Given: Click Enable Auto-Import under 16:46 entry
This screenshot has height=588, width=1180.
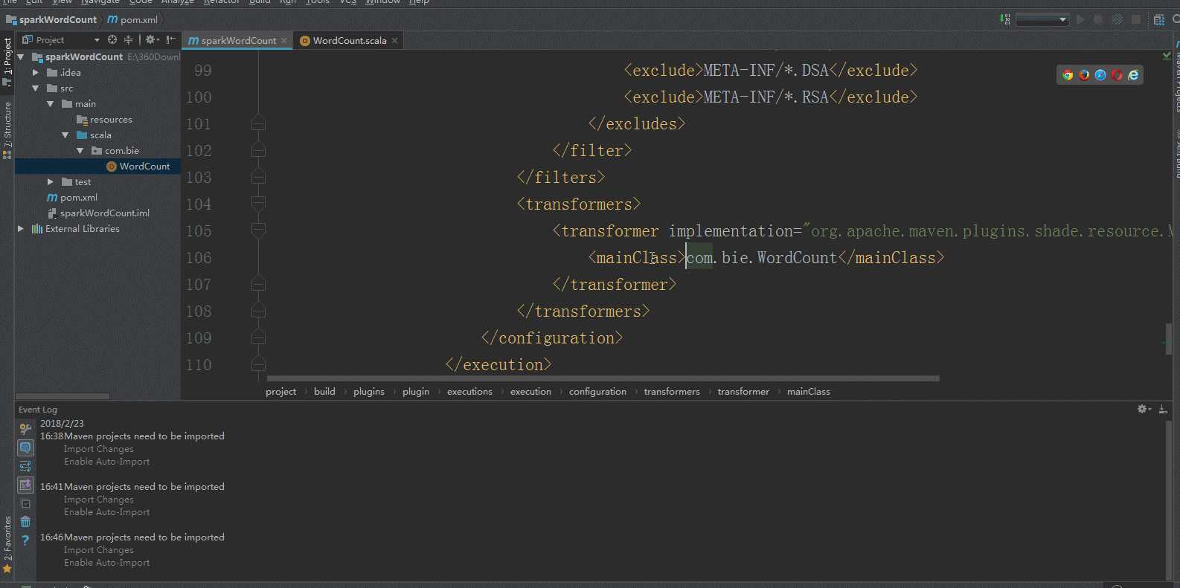Looking at the screenshot, I should [107, 563].
